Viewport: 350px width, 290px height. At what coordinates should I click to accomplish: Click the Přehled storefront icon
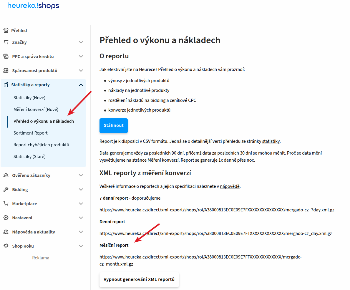[x=6, y=30]
